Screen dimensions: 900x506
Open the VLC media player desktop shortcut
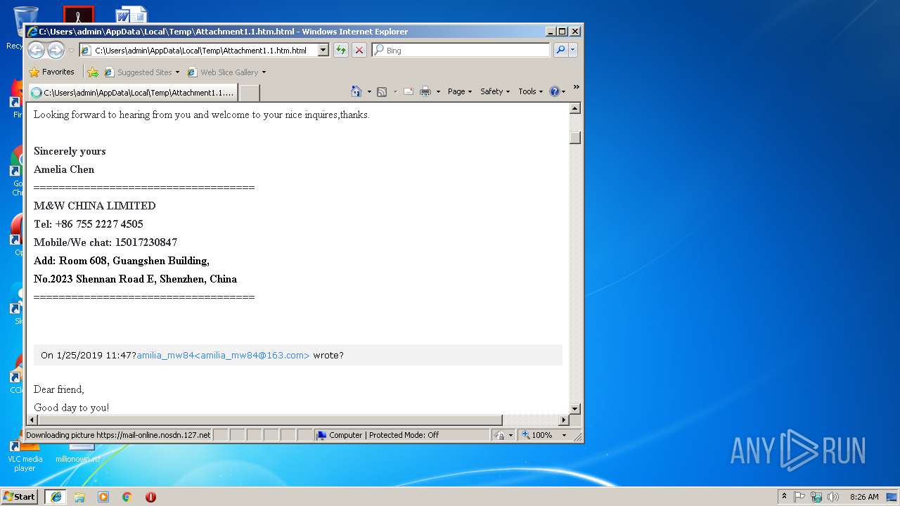pos(25,455)
